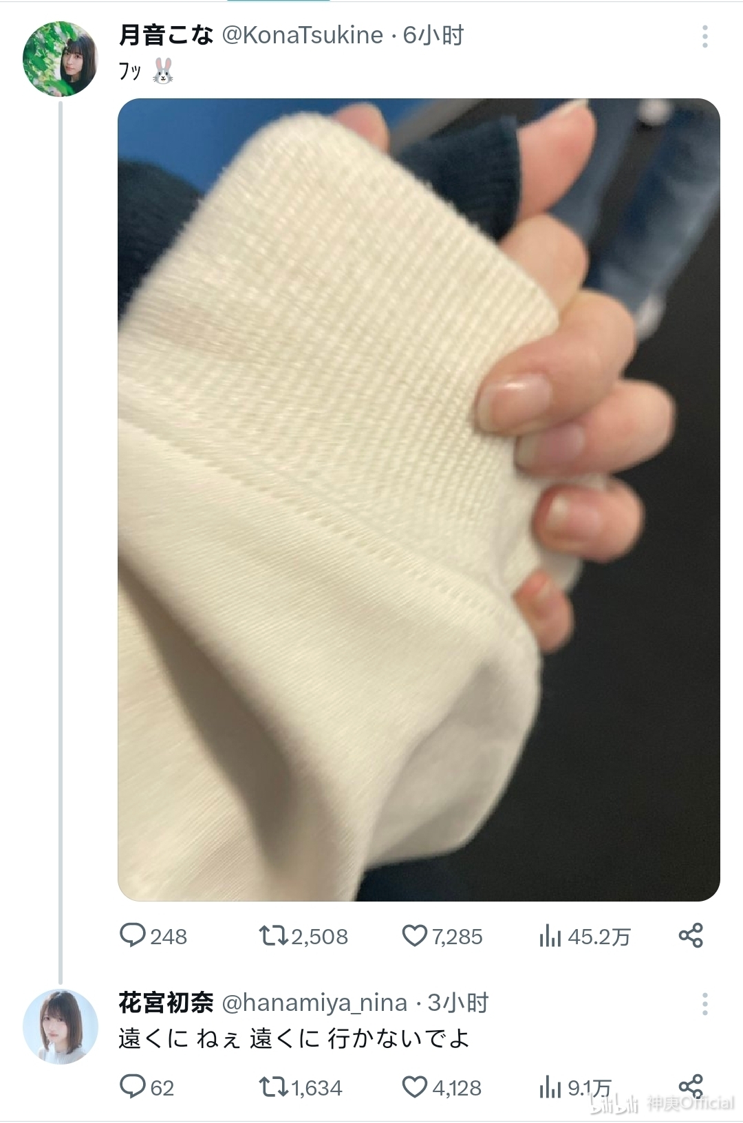Reply to 花宮初奈's comment with 62 replies
Screen dimensions: 743x1123
tap(147, 1087)
